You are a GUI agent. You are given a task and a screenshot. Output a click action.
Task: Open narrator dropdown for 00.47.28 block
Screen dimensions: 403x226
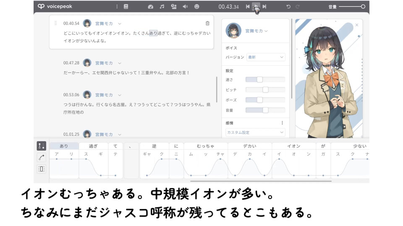coord(120,63)
